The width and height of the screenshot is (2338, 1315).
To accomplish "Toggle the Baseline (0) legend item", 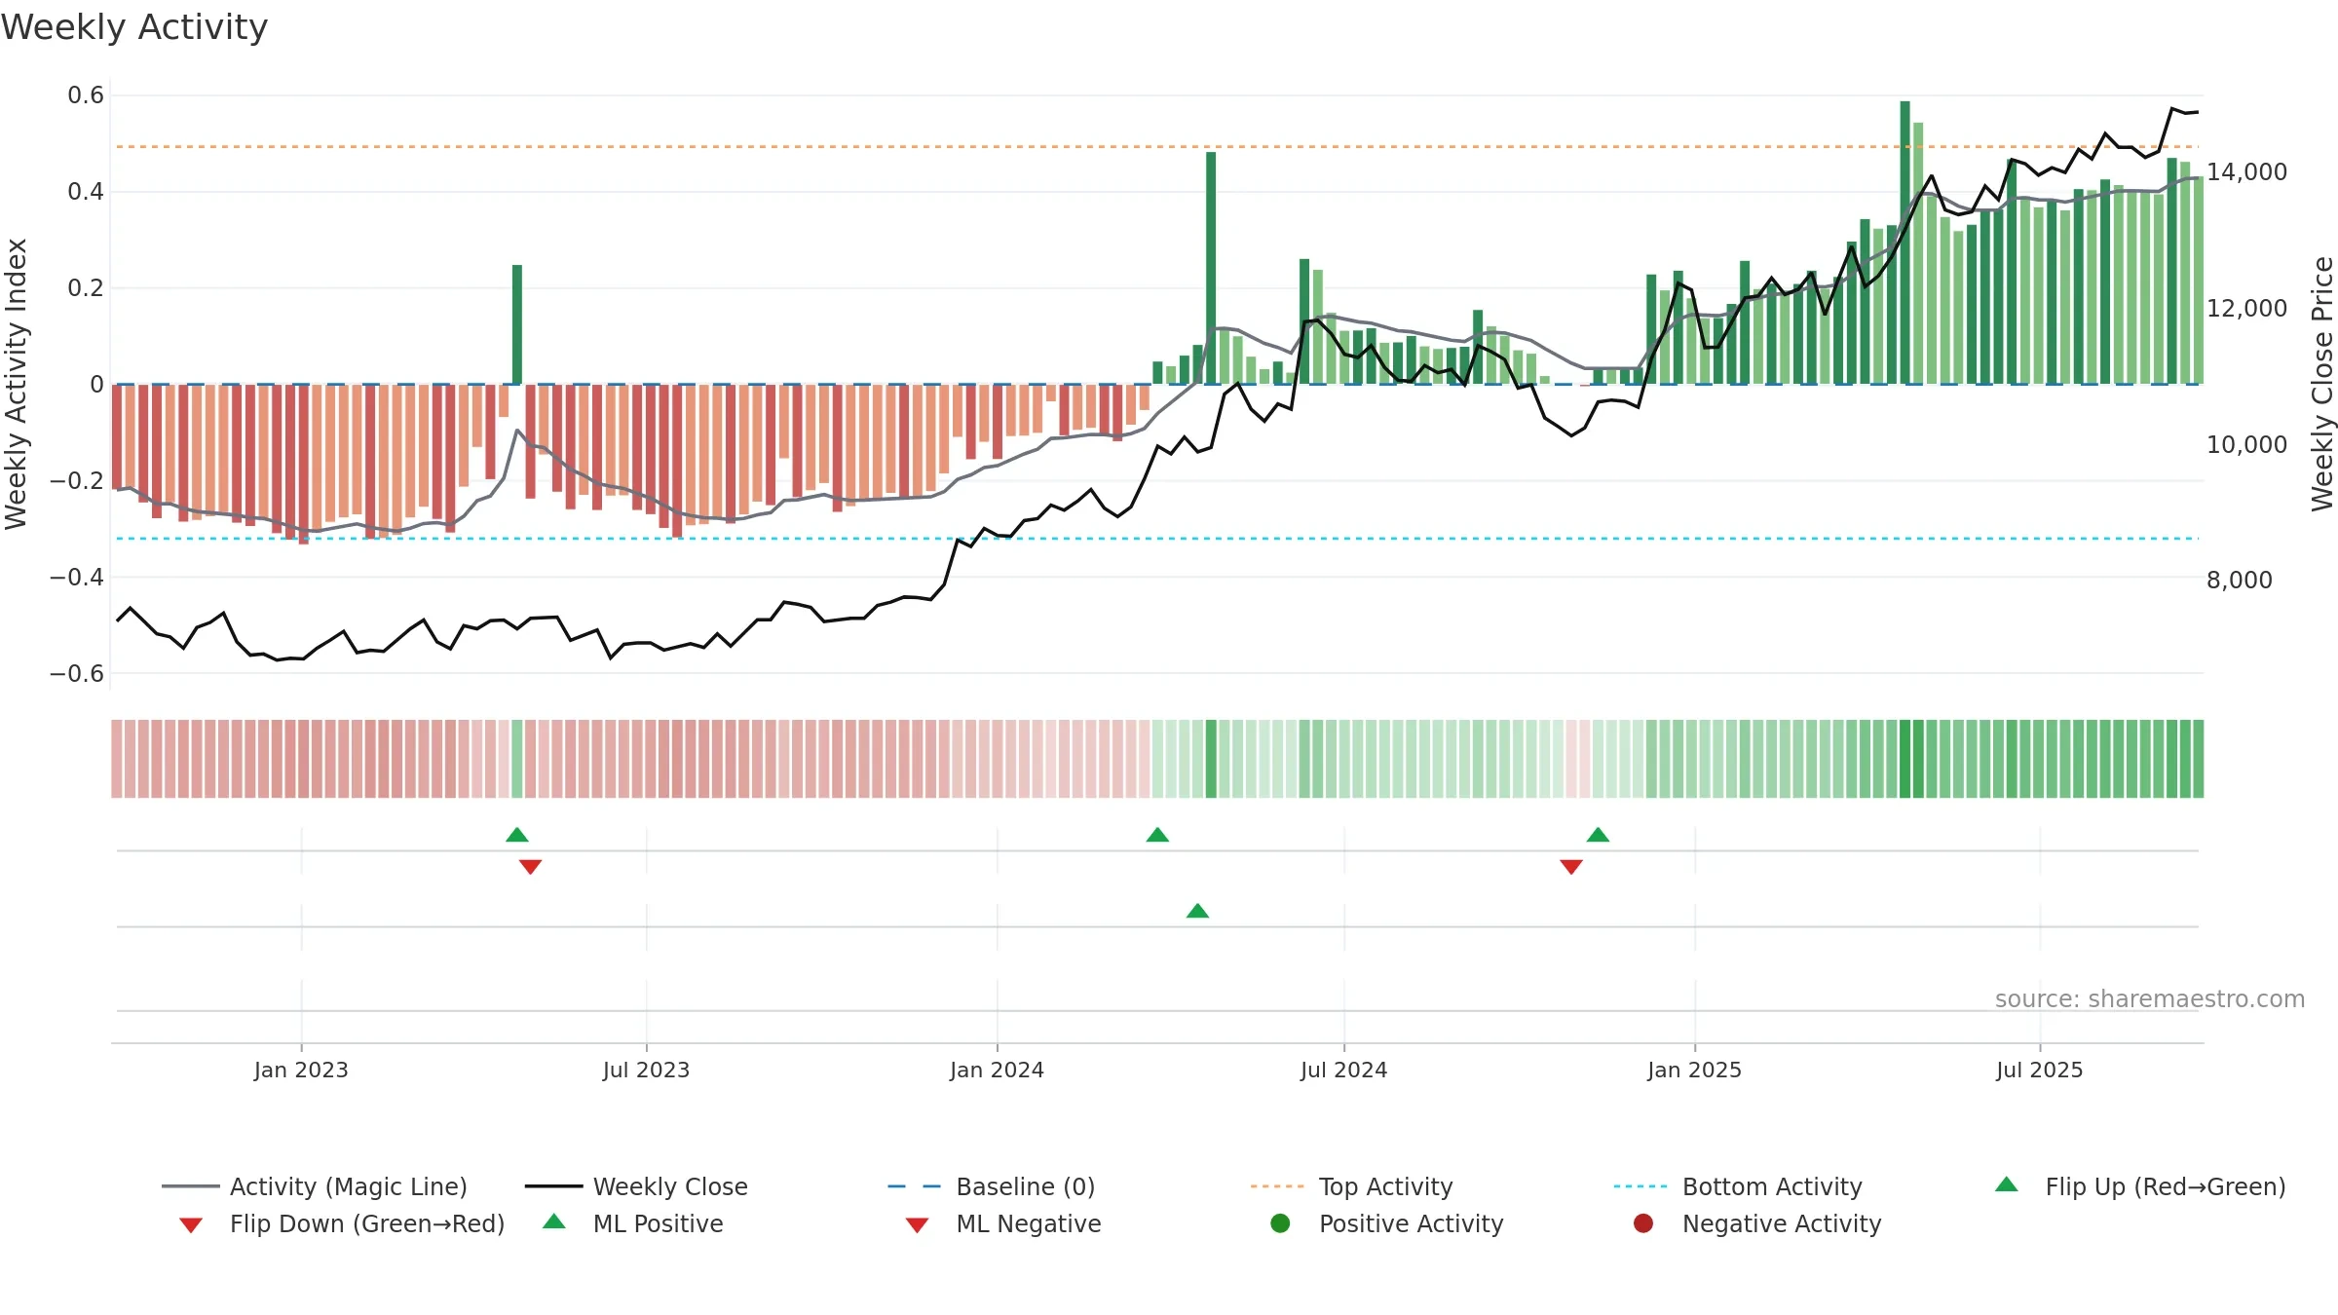I will (x=992, y=1186).
